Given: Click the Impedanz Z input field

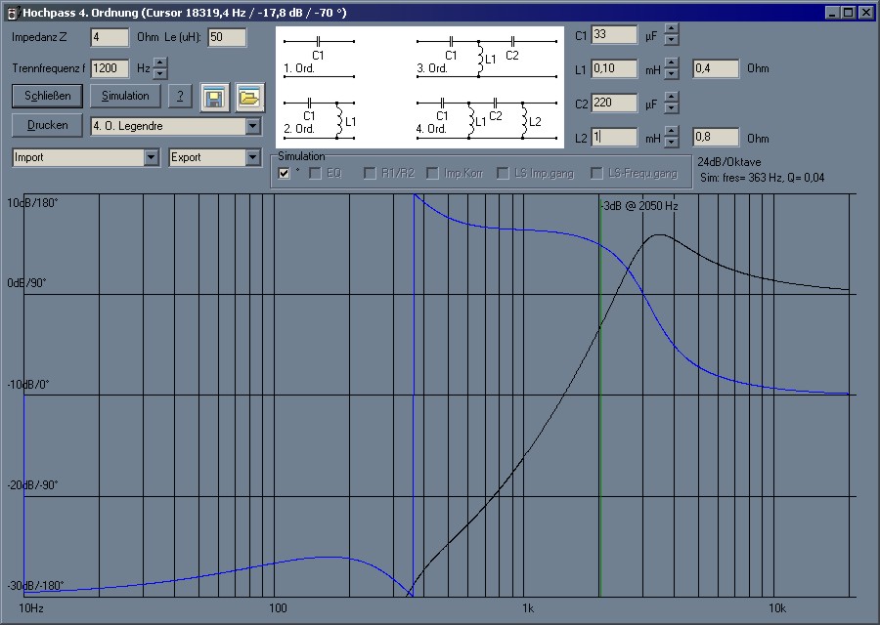Looking at the screenshot, I should pyautogui.click(x=110, y=37).
